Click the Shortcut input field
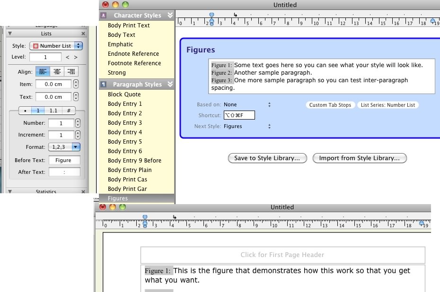The width and height of the screenshot is (440, 292). [238, 115]
